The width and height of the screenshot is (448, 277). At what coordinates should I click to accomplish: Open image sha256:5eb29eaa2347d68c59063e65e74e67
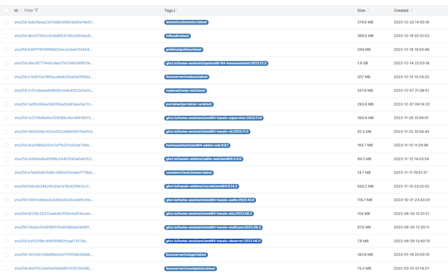(54, 22)
